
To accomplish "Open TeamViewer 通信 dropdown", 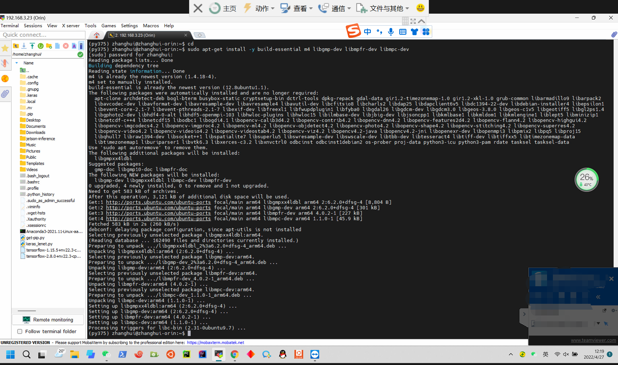I will coord(335,8).
